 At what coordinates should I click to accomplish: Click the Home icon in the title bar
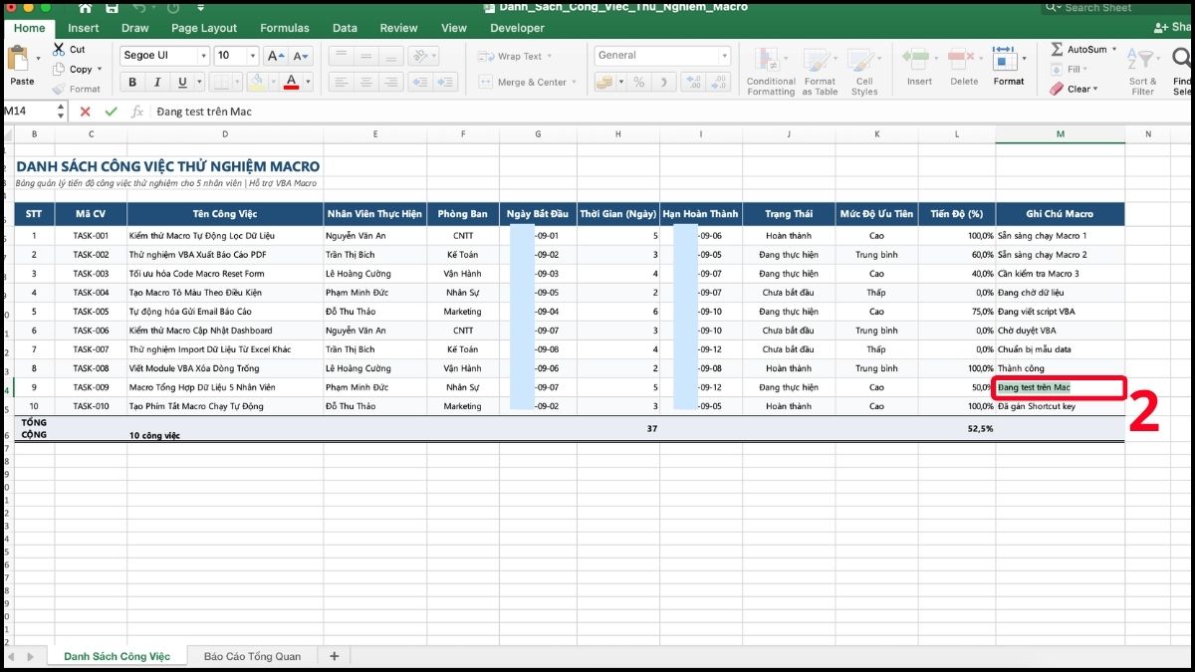tap(85, 8)
